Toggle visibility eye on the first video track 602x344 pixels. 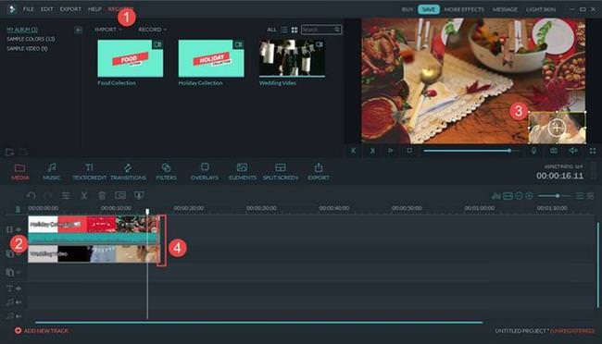click(x=18, y=229)
